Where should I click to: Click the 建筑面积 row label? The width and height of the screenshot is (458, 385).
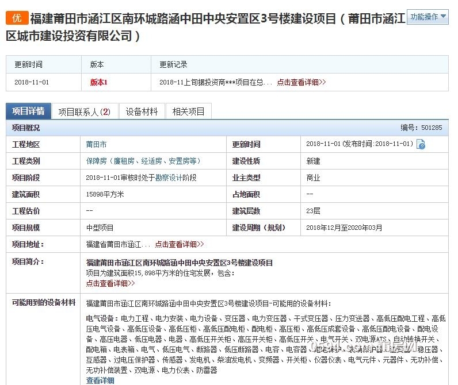click(26, 194)
